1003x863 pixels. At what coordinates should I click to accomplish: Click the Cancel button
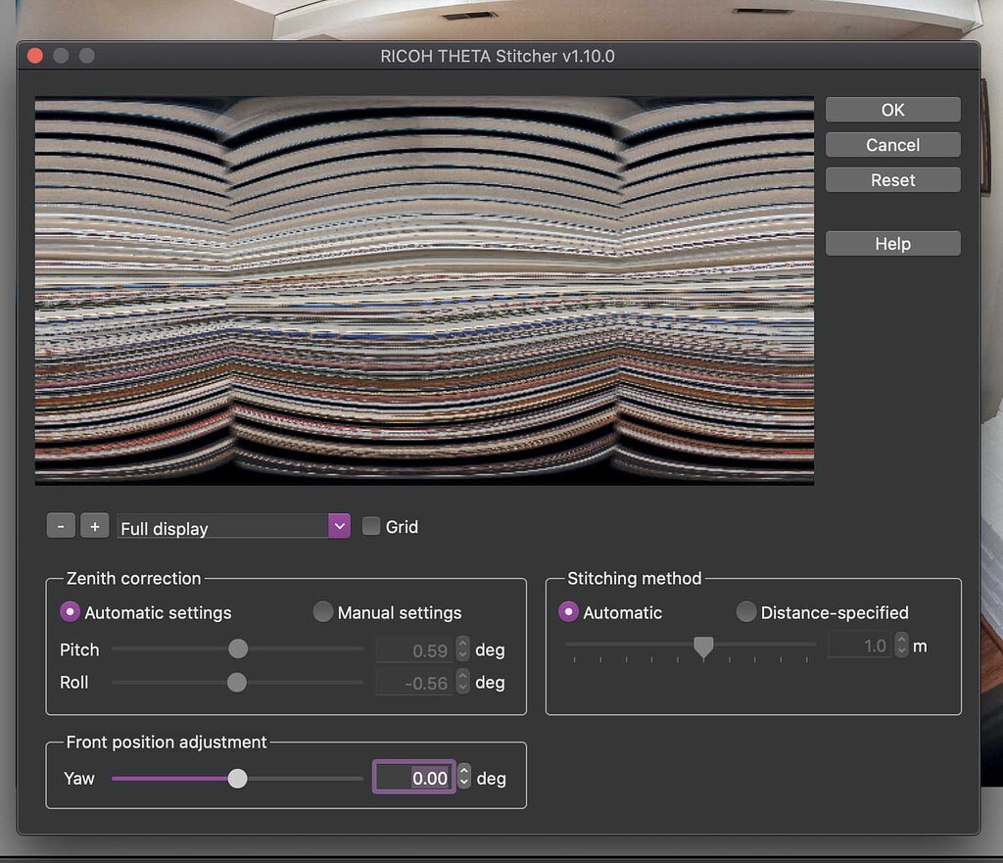point(892,145)
